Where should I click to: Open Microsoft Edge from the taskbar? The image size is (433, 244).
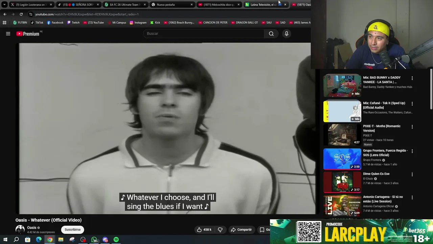pyautogui.click(x=39, y=240)
